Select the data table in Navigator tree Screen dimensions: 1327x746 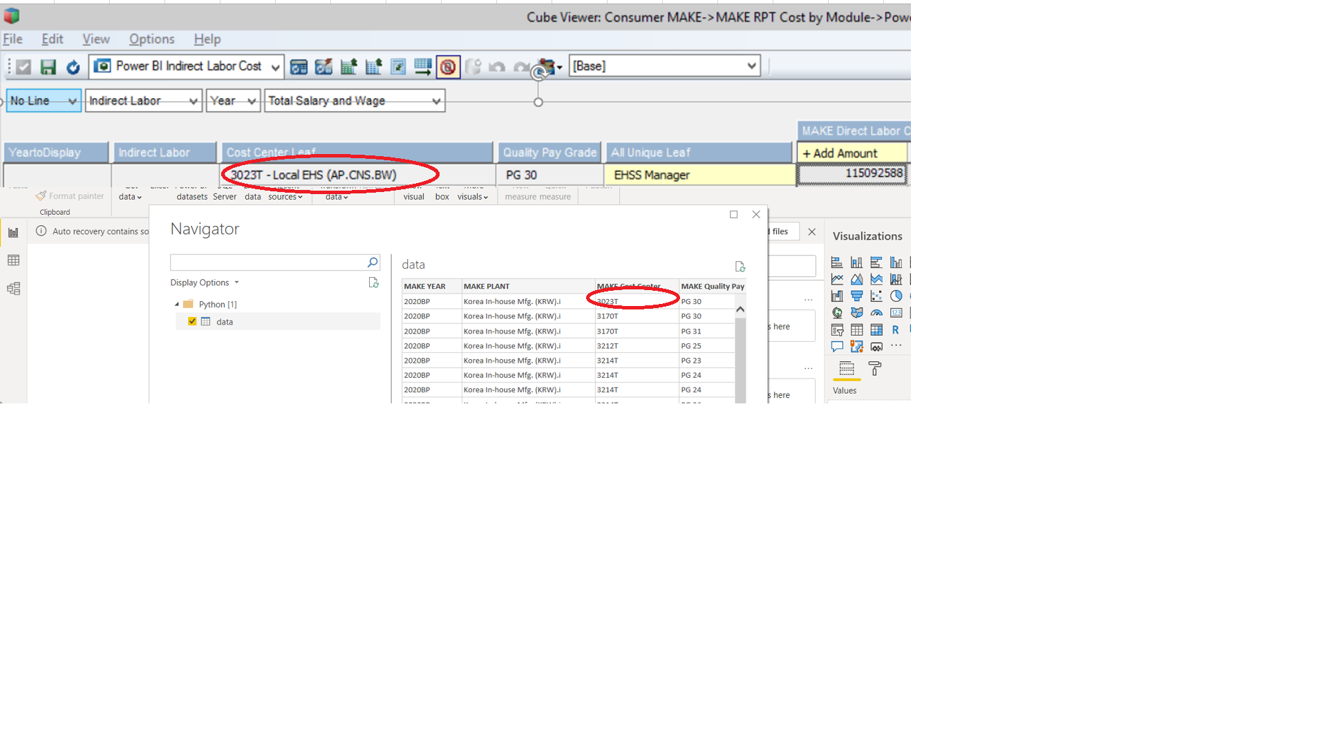click(278, 321)
